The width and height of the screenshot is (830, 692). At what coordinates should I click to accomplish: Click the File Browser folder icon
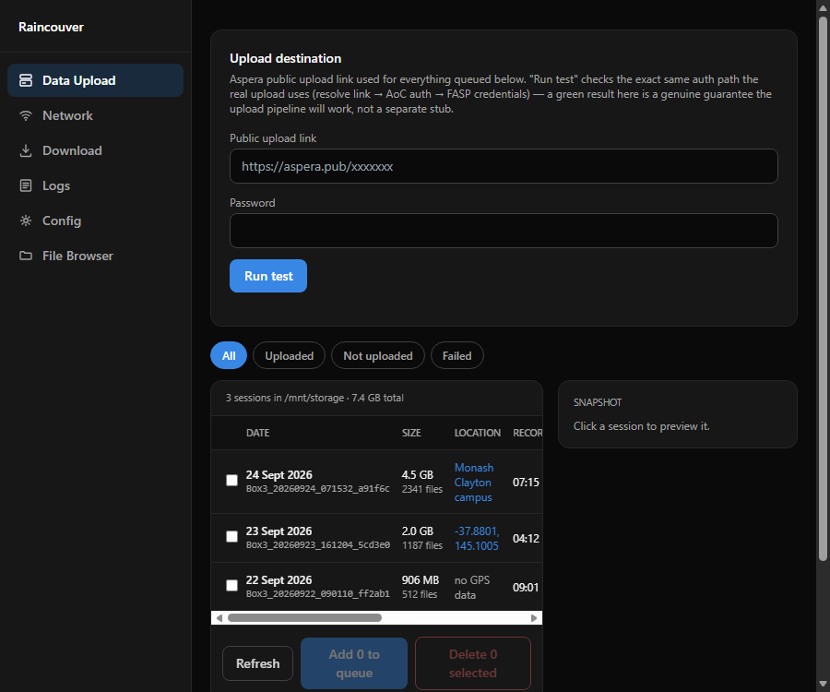[x=26, y=256]
